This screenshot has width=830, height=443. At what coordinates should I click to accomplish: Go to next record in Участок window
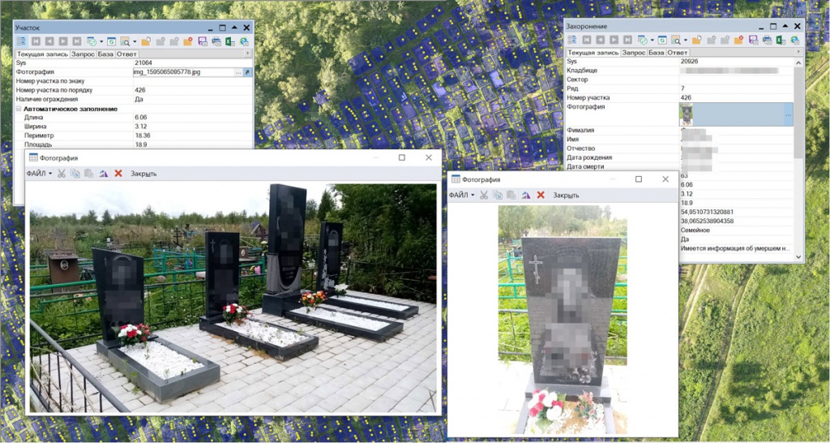pos(62,41)
